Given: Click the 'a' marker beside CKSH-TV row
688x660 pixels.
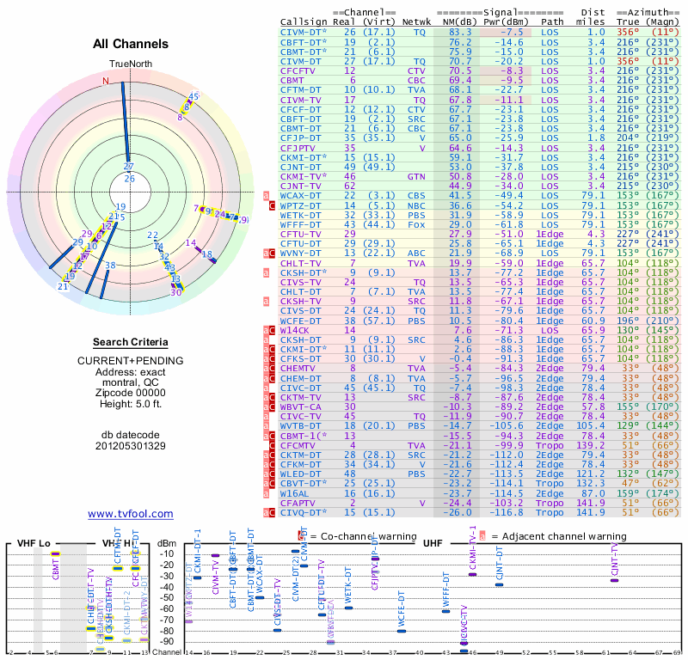Looking at the screenshot, I should point(266,302).
